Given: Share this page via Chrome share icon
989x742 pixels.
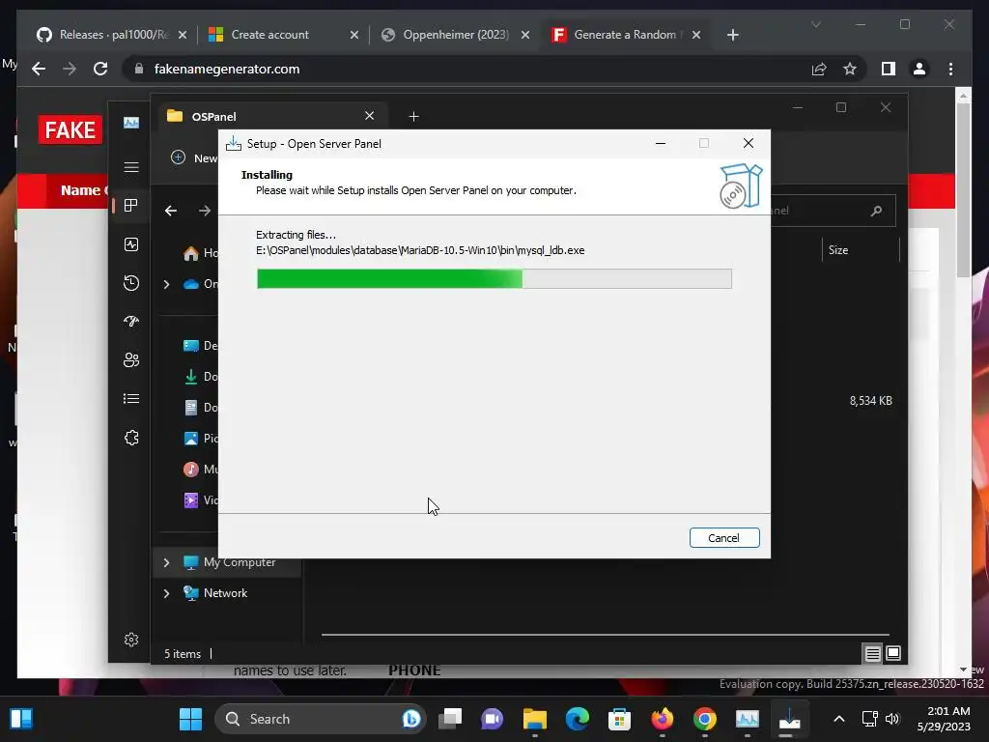Looking at the screenshot, I should [819, 69].
